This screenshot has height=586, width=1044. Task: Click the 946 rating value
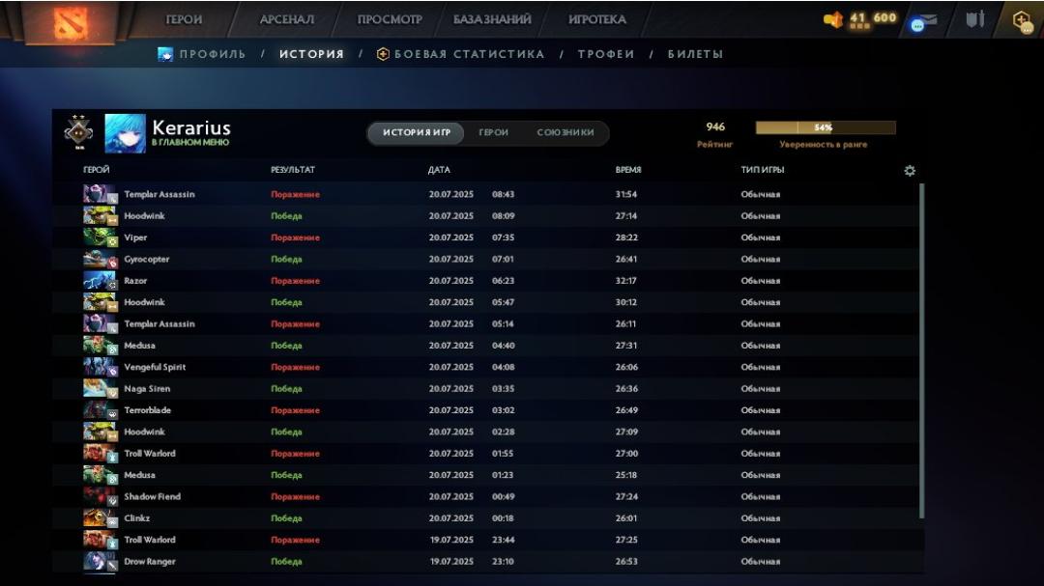[715, 127]
